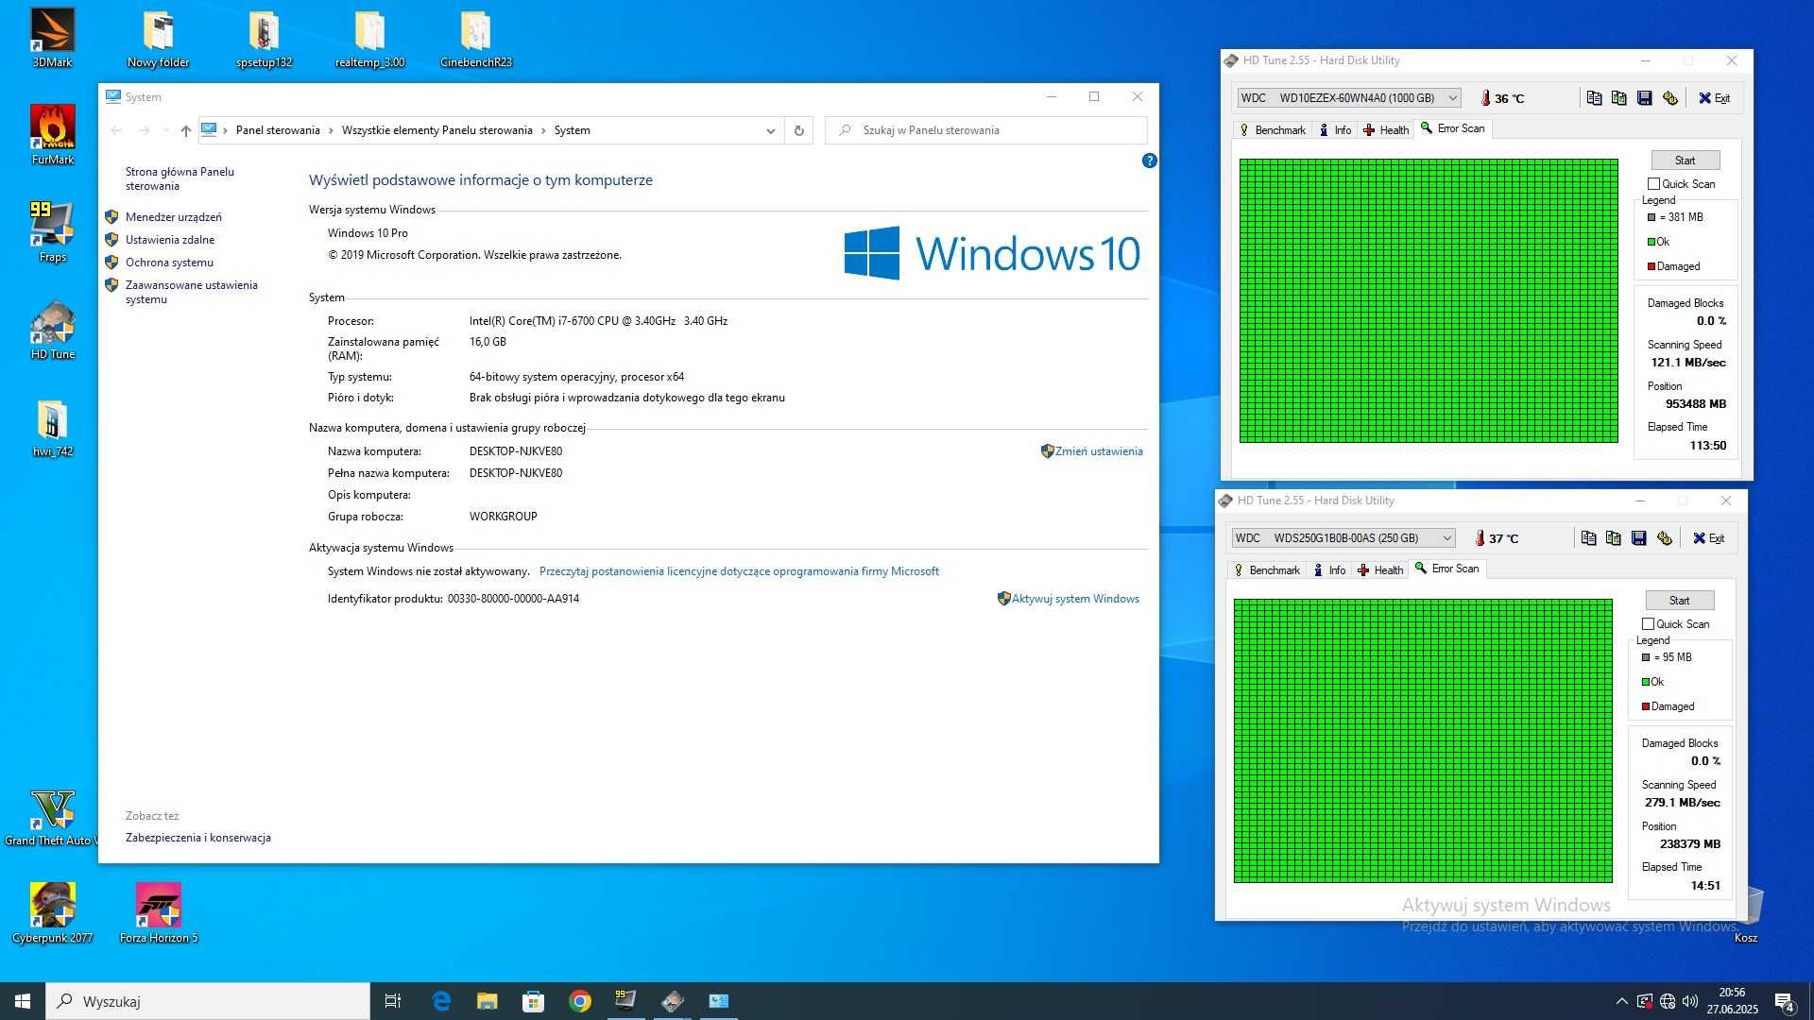Copy screenshot icon in 250 GB HD Tune
This screenshot has height=1020, width=1814.
pos(1614,538)
